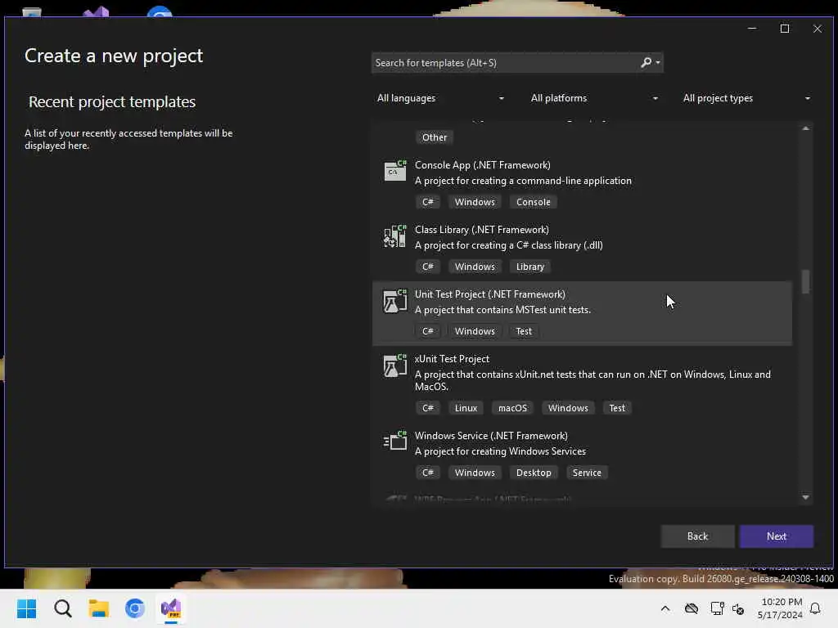Click the Recent project templates heading
The height and width of the screenshot is (628, 838).
pos(111,101)
